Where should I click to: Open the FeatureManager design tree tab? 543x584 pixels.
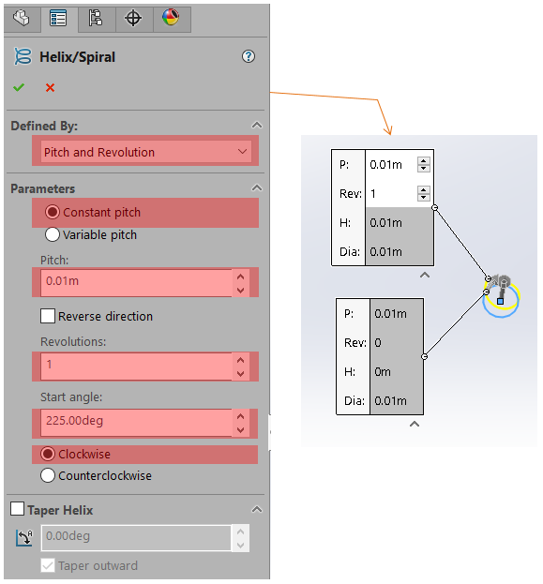coord(22,18)
